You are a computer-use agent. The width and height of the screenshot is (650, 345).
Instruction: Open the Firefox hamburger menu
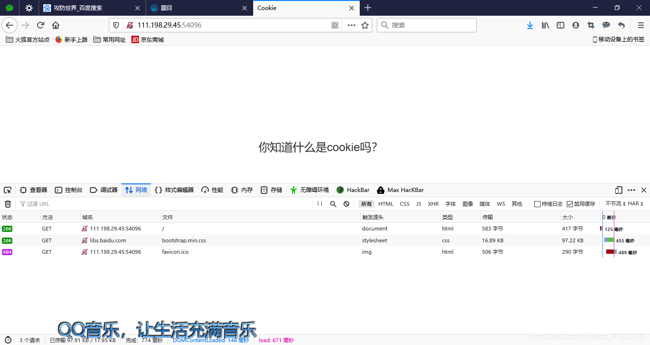(x=641, y=25)
